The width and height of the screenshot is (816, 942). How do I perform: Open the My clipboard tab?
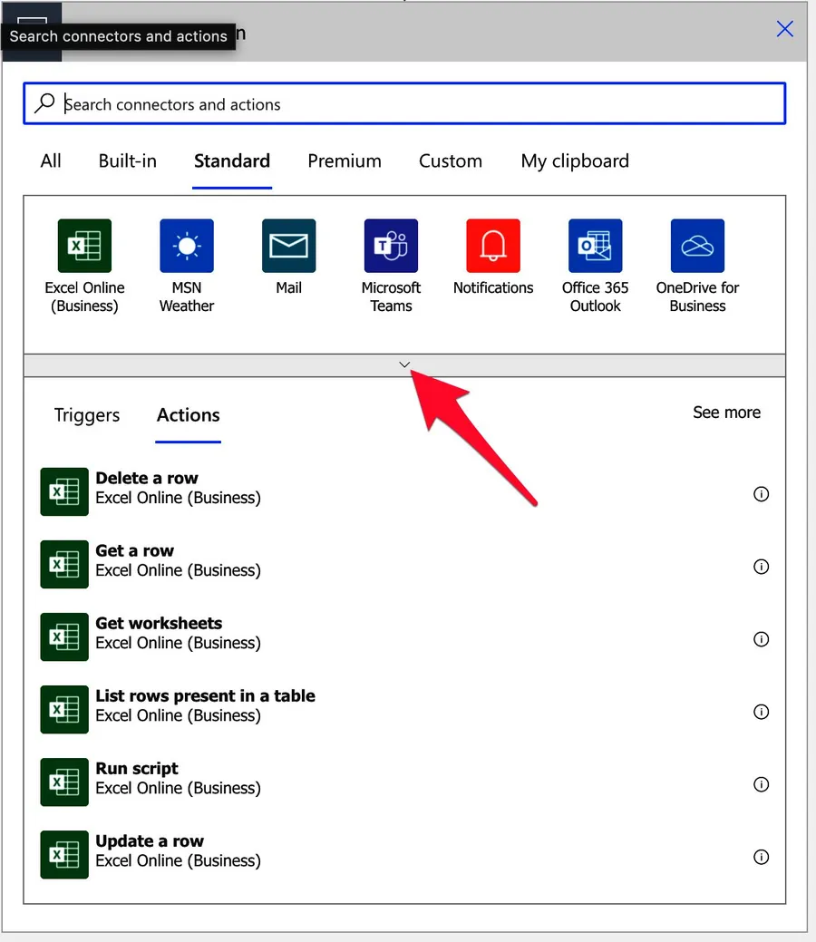(575, 161)
